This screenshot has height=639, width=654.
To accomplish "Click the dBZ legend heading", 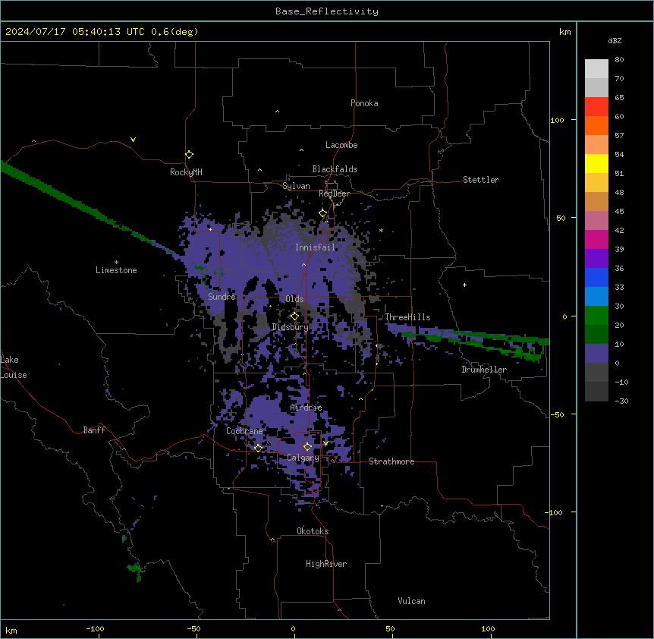I will pyautogui.click(x=615, y=40).
